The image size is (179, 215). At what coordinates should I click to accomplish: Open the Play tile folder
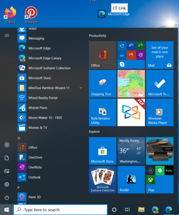(160, 180)
